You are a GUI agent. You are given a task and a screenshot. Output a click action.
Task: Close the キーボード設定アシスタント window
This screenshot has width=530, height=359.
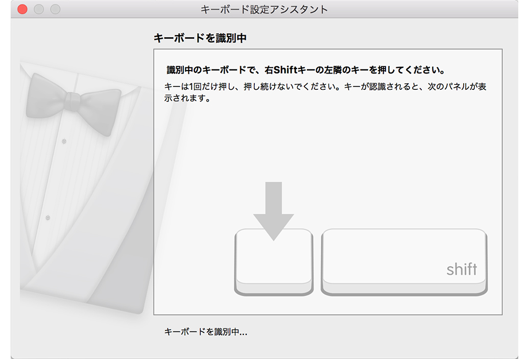coord(22,9)
